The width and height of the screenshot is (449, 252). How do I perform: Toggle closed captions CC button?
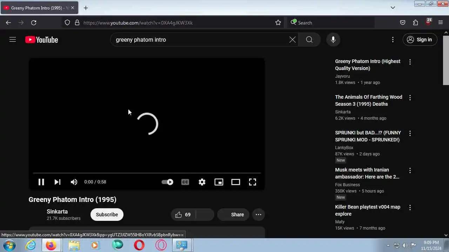click(x=185, y=182)
